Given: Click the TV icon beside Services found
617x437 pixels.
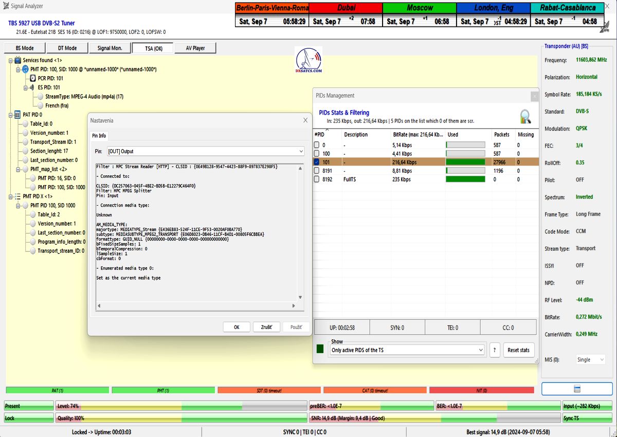Looking at the screenshot, I should 17,60.
